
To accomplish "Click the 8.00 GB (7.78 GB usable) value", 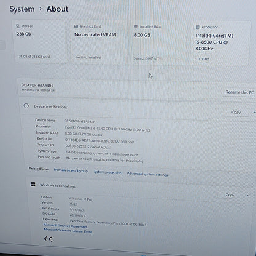I will coord(84,134).
